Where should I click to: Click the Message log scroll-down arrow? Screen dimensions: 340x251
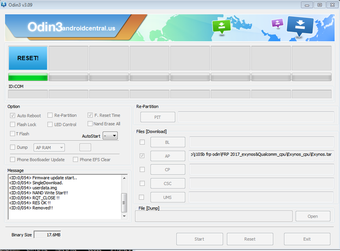pos(124,216)
